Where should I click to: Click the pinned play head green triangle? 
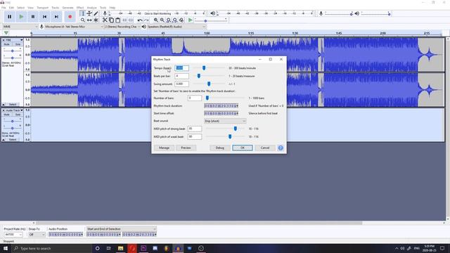pos(6,33)
